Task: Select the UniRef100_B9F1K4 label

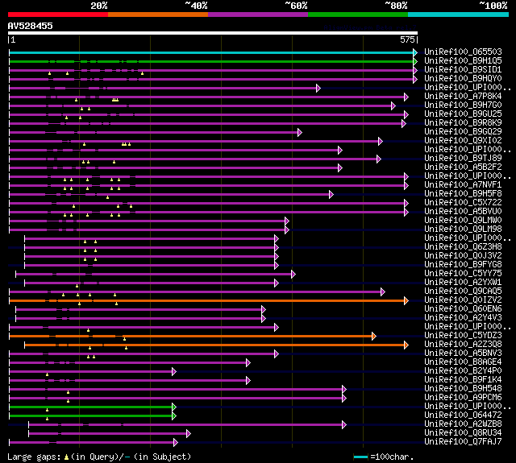Action: [x=463, y=380]
